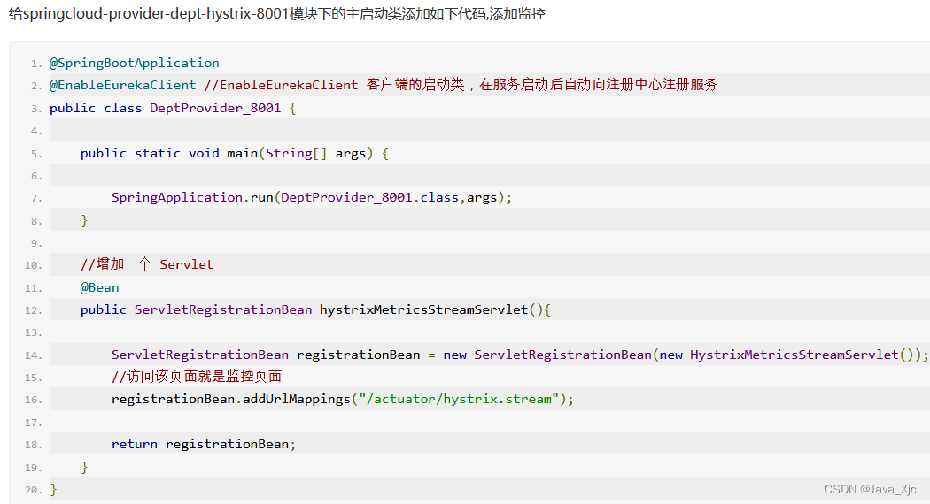
Task: Click line number 14 in the gutter
Action: tap(34, 355)
